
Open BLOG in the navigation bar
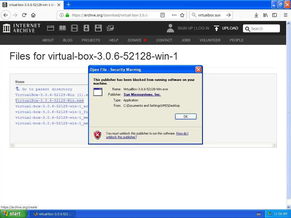coord(68,40)
